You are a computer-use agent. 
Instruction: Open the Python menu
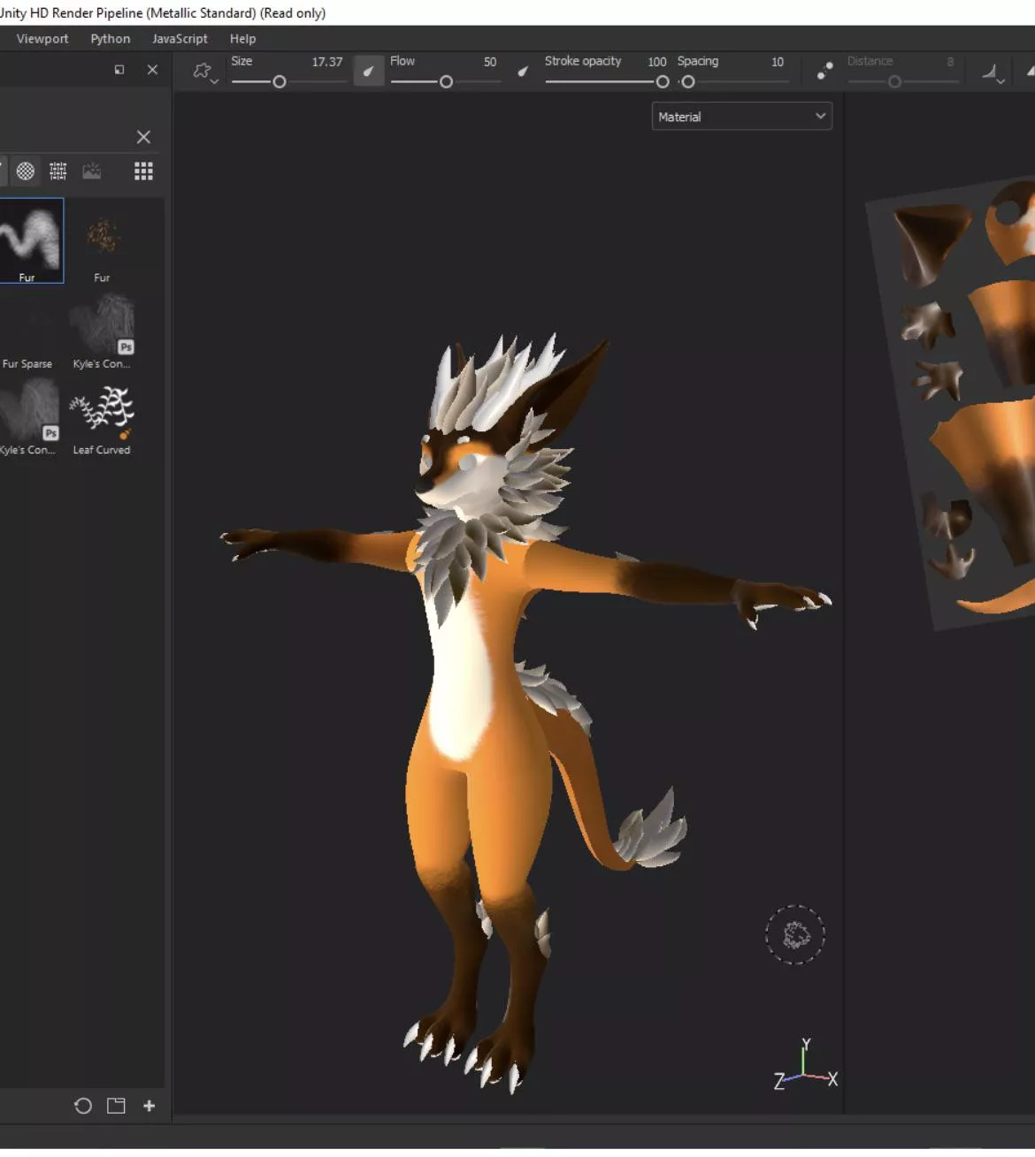tap(110, 38)
